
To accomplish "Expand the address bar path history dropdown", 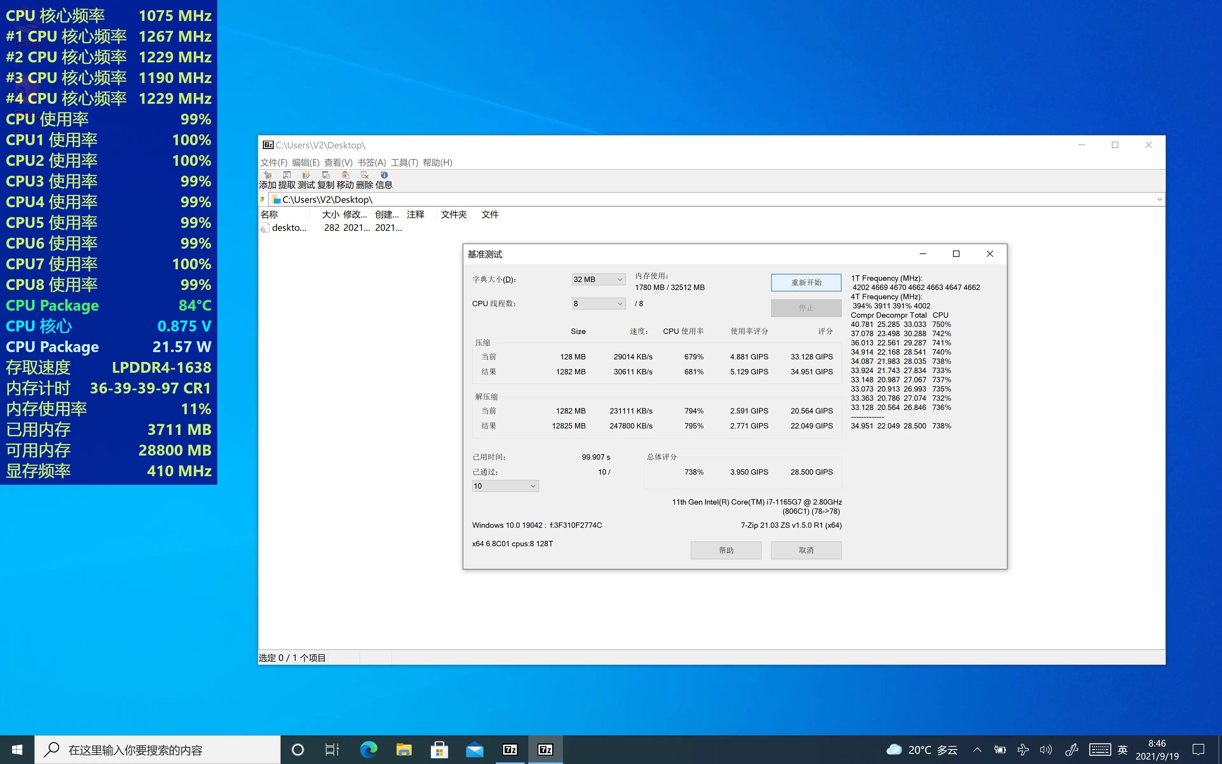I will 1159,200.
